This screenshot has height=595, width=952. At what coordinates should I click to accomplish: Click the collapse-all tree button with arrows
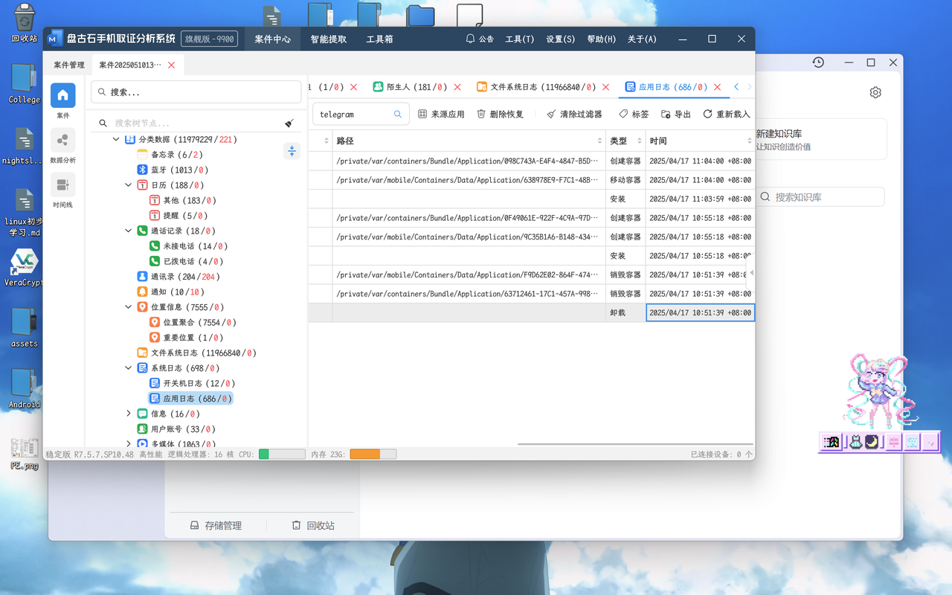point(292,151)
